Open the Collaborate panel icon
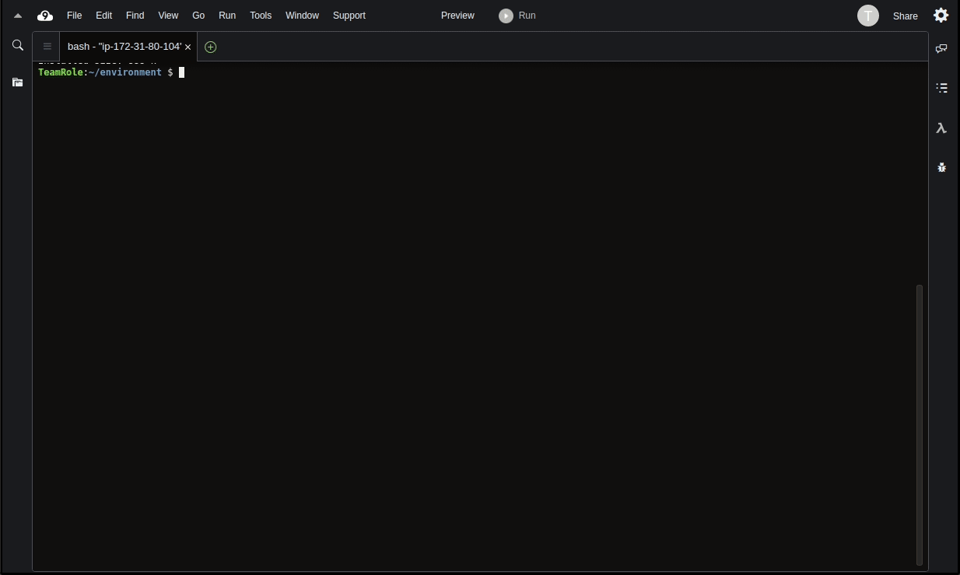 click(941, 48)
